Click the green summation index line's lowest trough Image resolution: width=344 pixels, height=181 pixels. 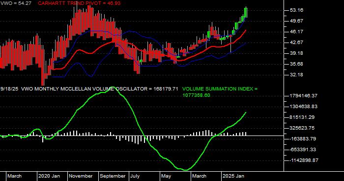tap(186, 170)
